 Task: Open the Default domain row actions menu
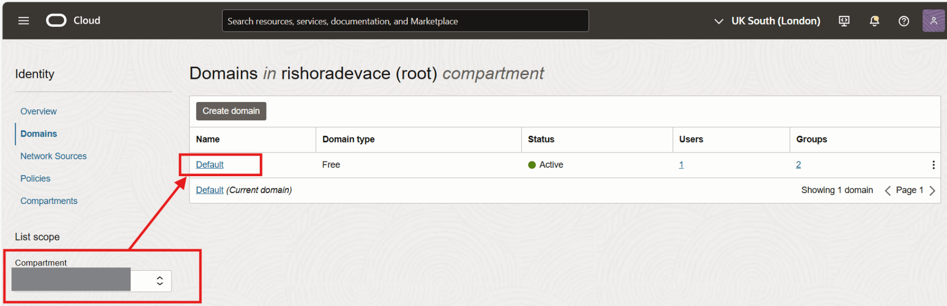(x=933, y=165)
